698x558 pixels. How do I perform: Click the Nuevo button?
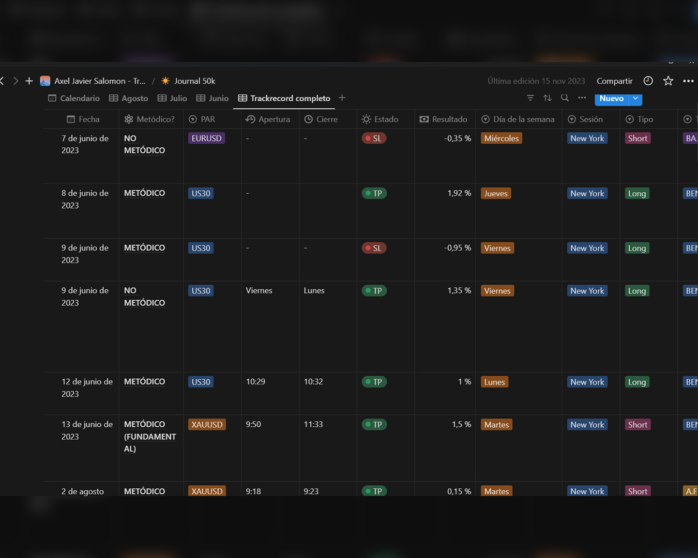(x=612, y=98)
